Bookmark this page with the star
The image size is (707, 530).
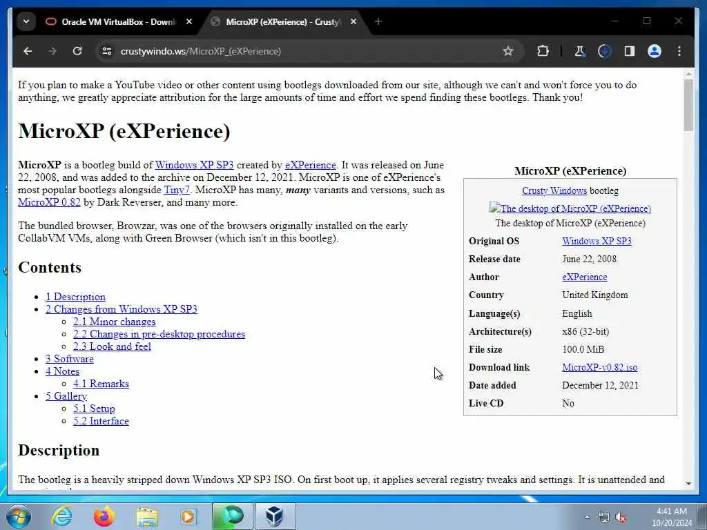[x=508, y=51]
